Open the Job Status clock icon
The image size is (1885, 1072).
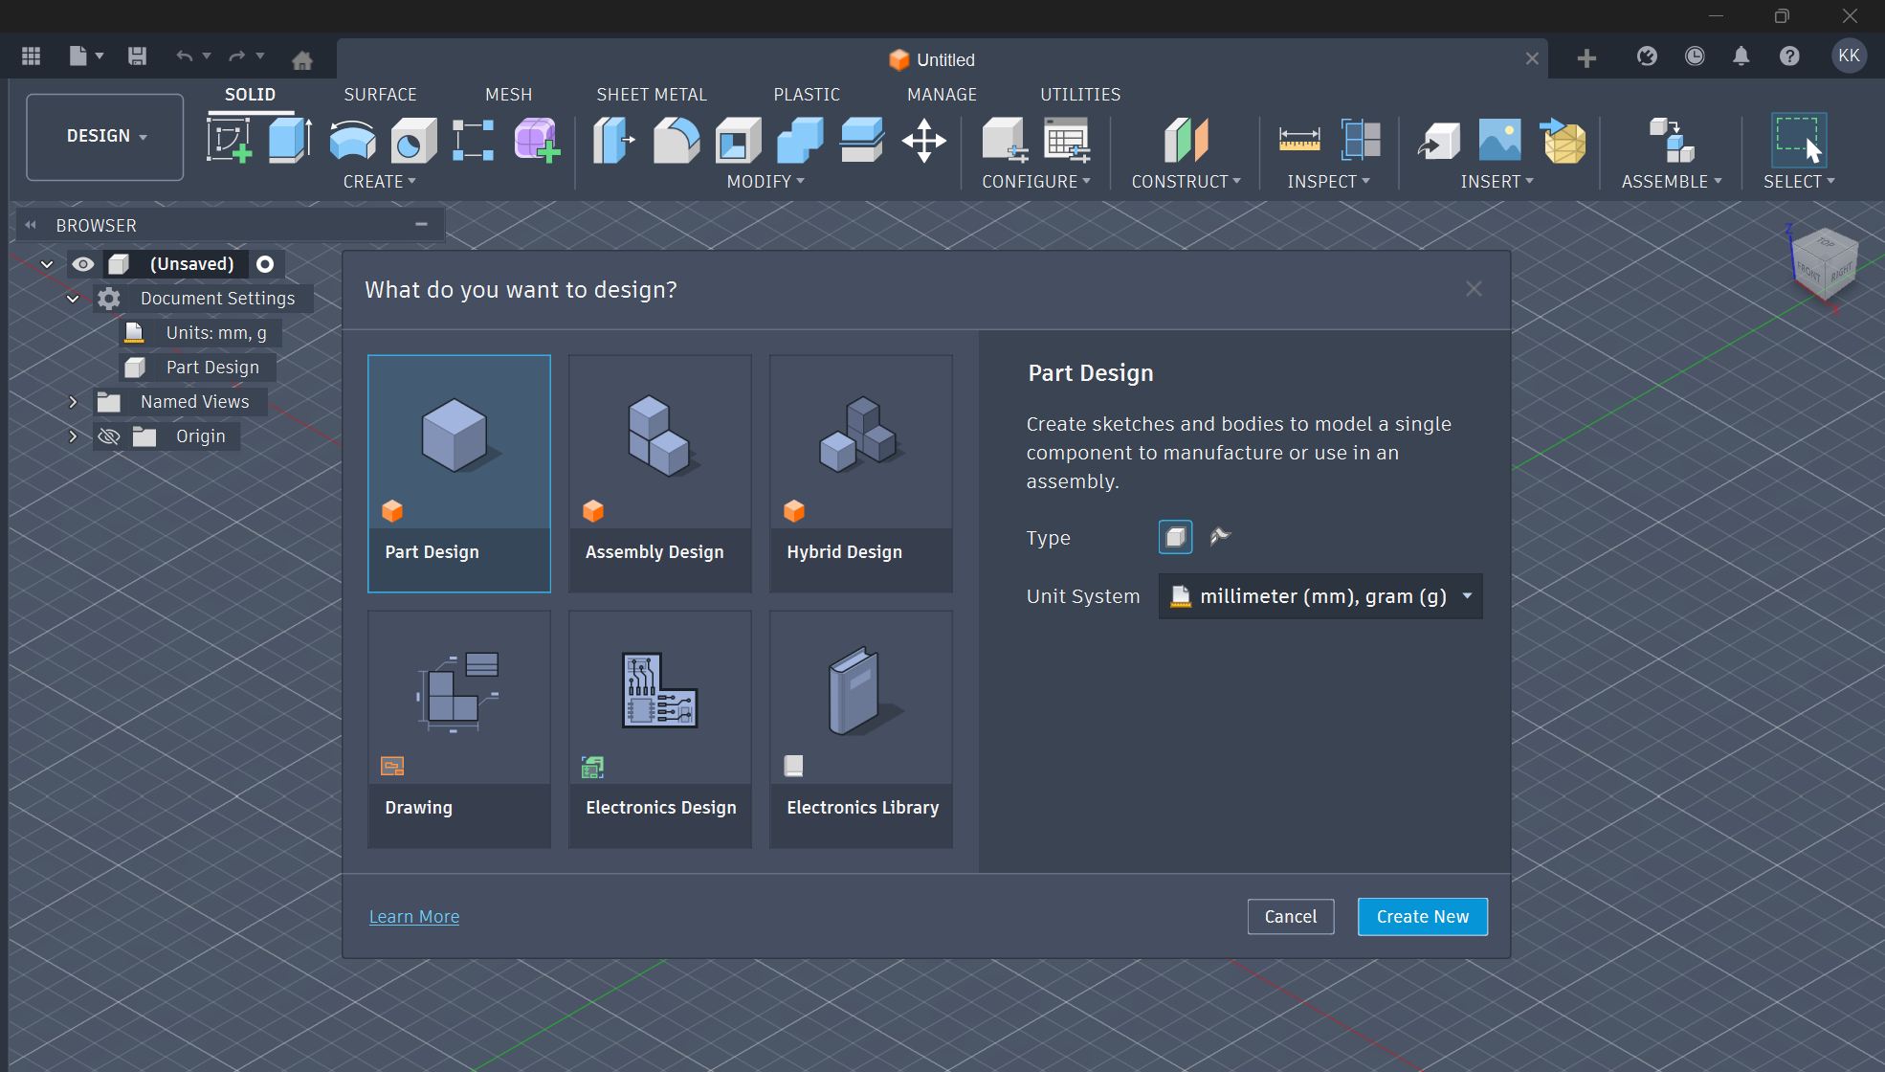coord(1694,56)
